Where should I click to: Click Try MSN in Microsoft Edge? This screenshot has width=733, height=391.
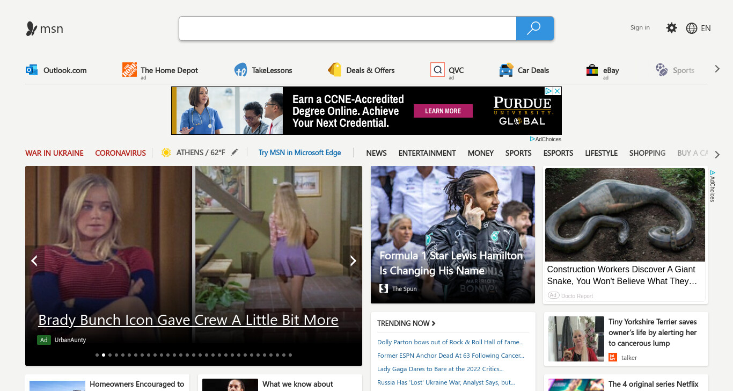pos(299,153)
